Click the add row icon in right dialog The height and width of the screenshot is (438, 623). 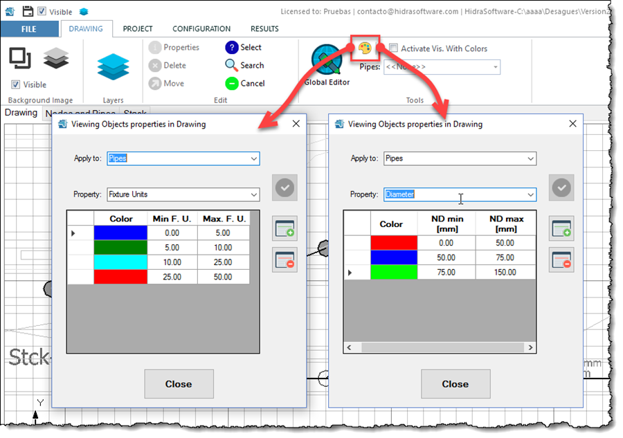tap(561, 229)
